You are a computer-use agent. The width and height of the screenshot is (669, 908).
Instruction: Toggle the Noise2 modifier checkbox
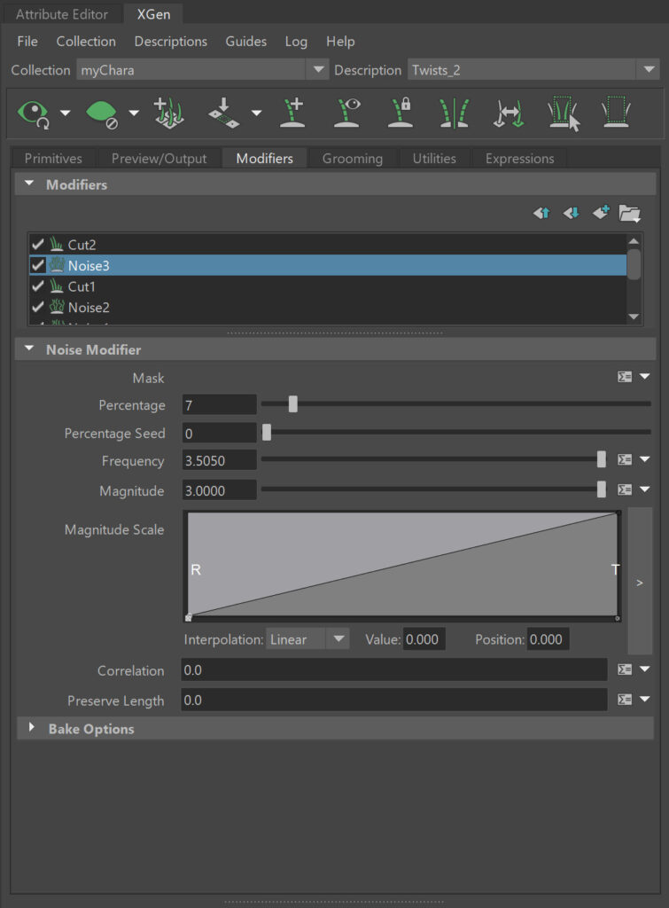click(37, 308)
